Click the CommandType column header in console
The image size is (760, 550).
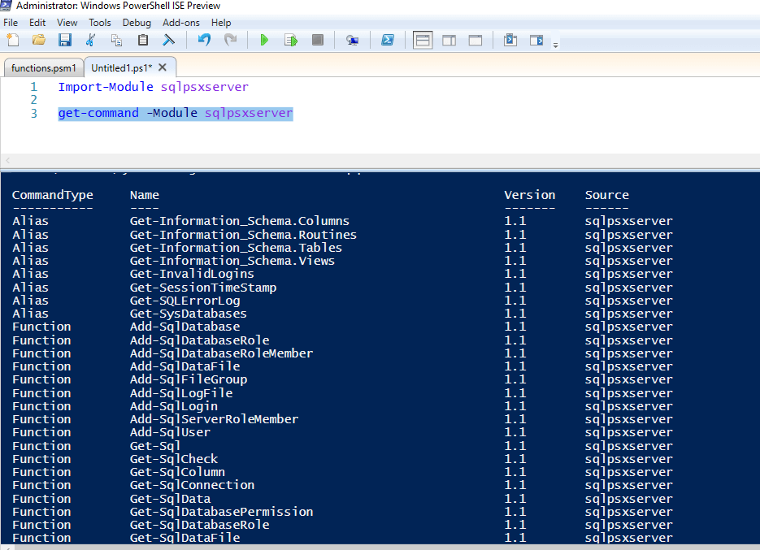click(x=52, y=195)
